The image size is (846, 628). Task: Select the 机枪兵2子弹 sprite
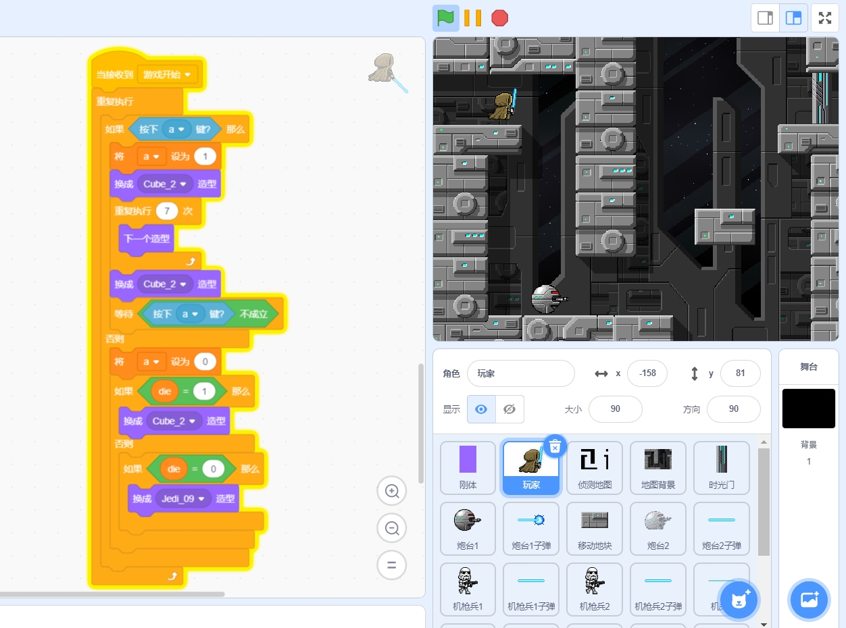tap(658, 589)
